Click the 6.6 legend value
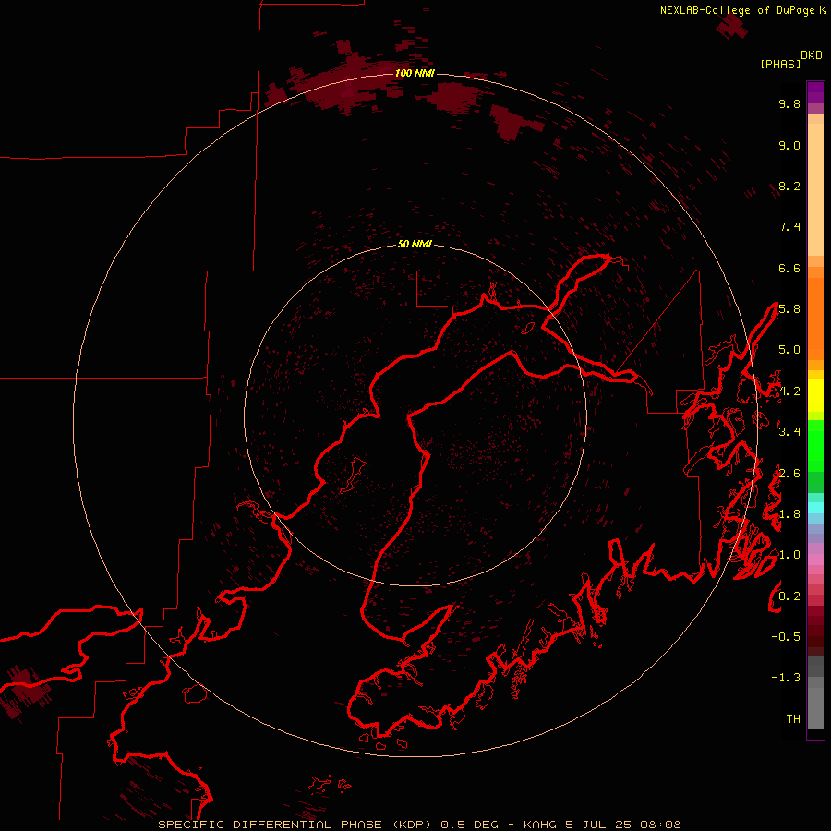831x831 pixels. [789, 268]
